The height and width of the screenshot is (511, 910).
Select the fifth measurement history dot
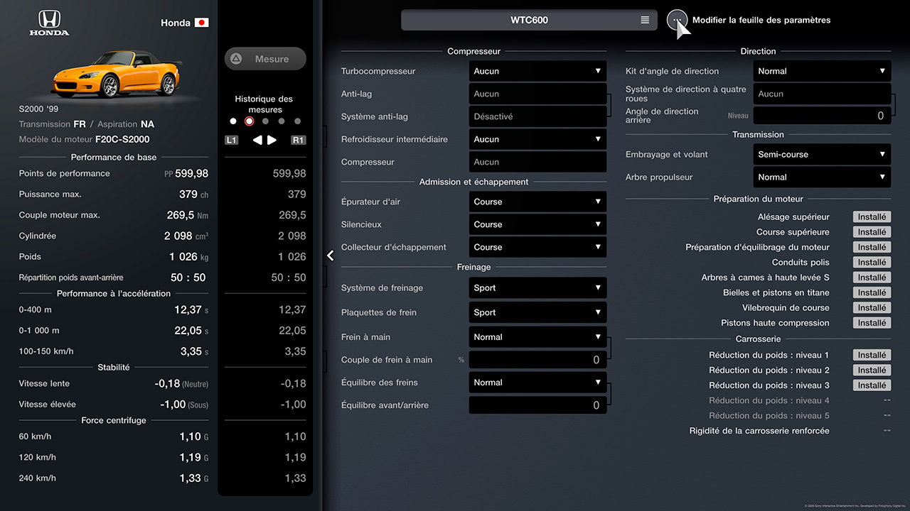(298, 121)
